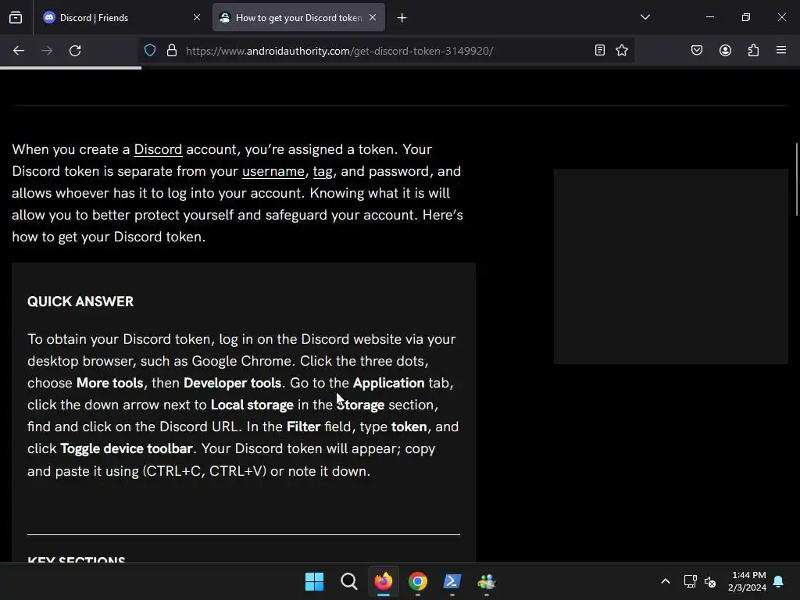View site security padlock information
The image size is (800, 600).
172,51
